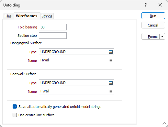Close the Unfolding dialog
This screenshot has width=168, height=127.
[160, 5]
